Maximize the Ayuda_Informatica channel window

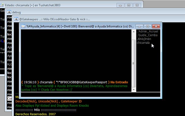148,26
